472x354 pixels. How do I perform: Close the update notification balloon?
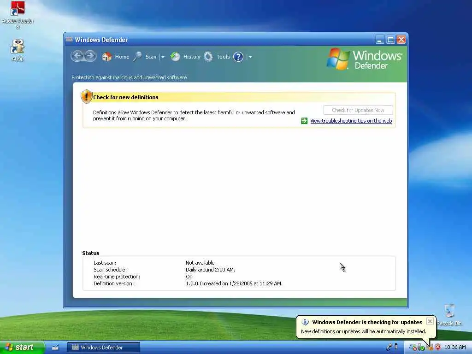(430, 321)
